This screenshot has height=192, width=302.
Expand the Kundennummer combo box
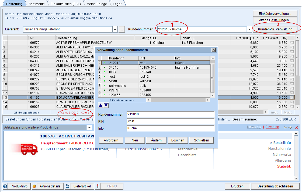(249, 29)
